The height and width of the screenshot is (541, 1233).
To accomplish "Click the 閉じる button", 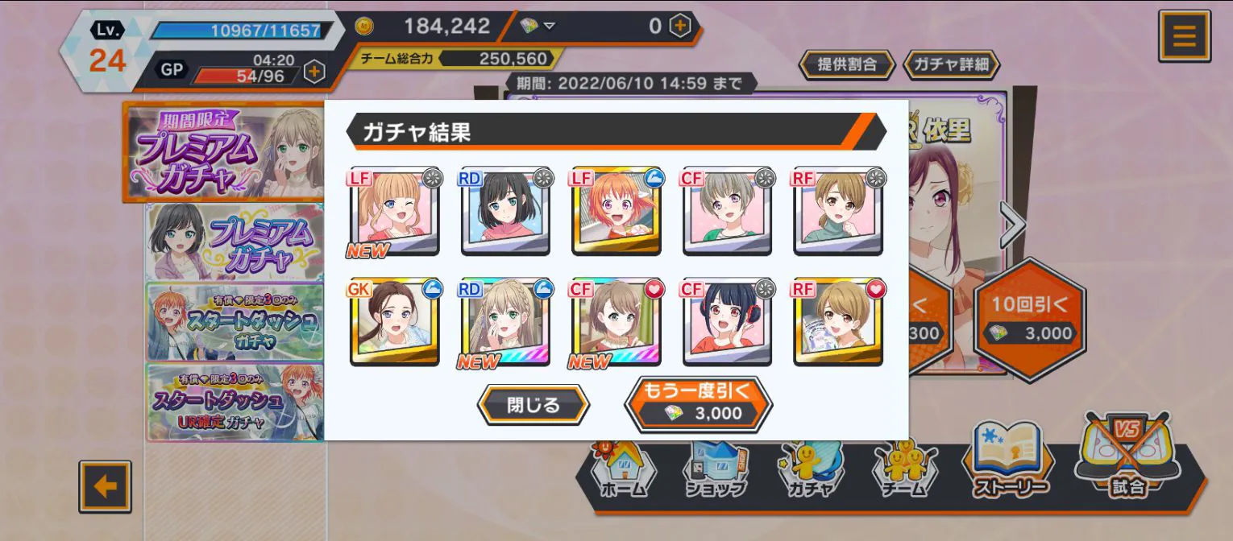I will click(533, 405).
